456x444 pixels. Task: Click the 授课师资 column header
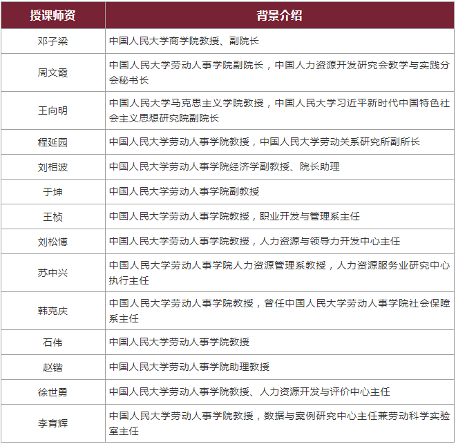(x=53, y=15)
